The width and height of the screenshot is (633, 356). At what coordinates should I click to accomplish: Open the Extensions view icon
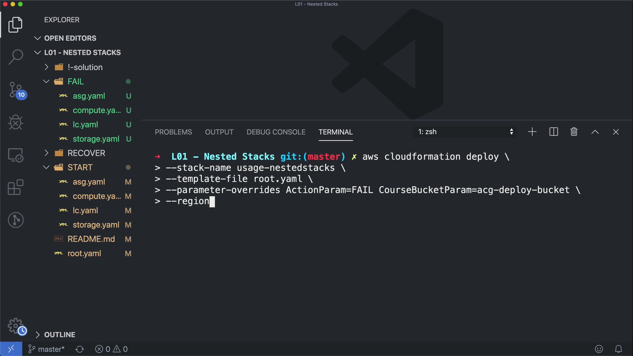click(15, 187)
